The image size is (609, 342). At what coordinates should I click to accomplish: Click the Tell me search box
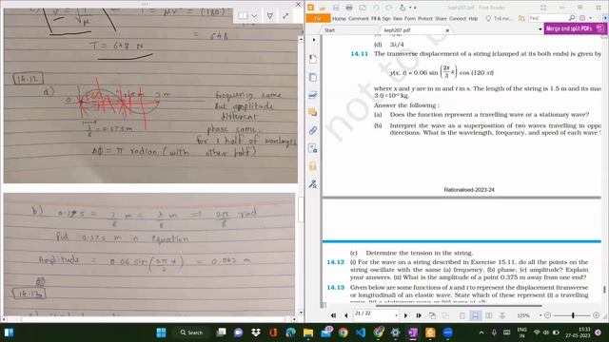(x=499, y=18)
